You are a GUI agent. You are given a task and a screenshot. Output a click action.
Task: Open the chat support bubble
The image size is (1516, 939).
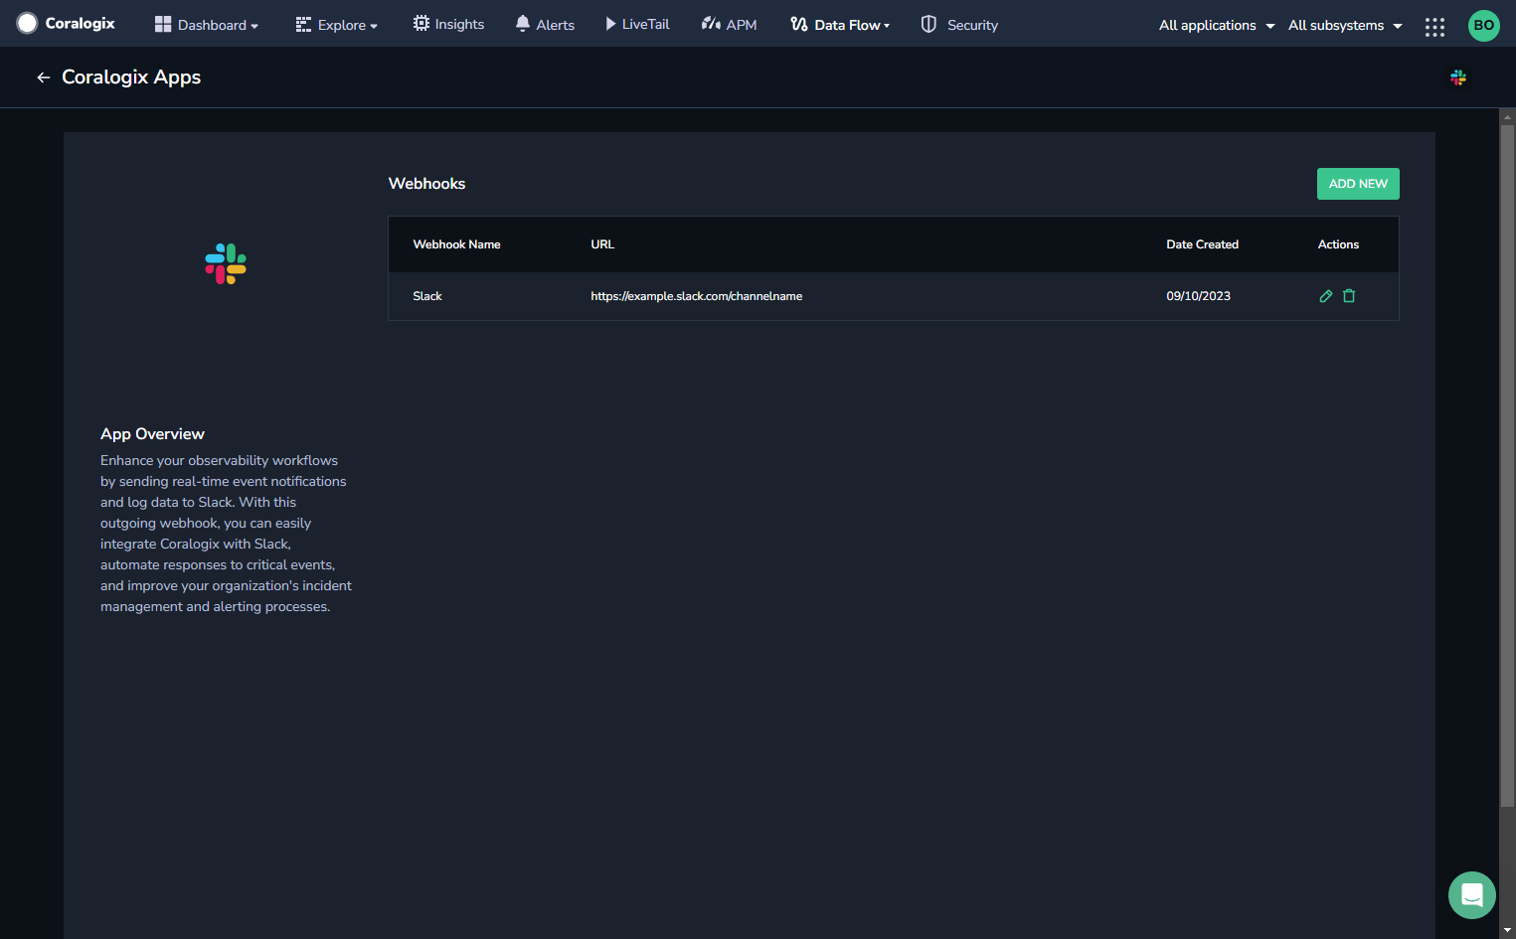[1472, 895]
